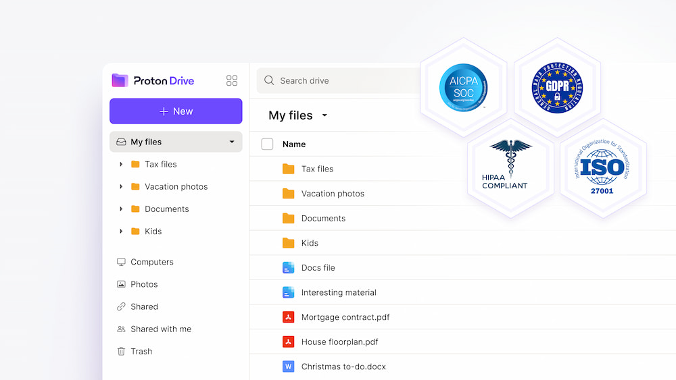Click the Photos image icon
The image size is (676, 380).
point(121,284)
